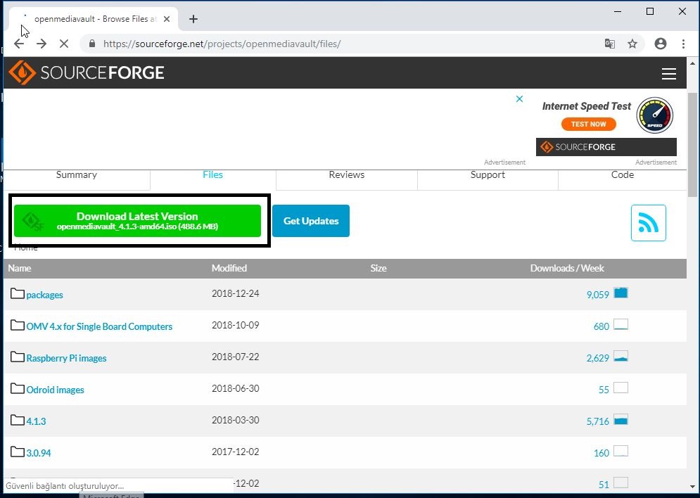
Task: View download stats chart for 3.0.94
Action: click(621, 451)
